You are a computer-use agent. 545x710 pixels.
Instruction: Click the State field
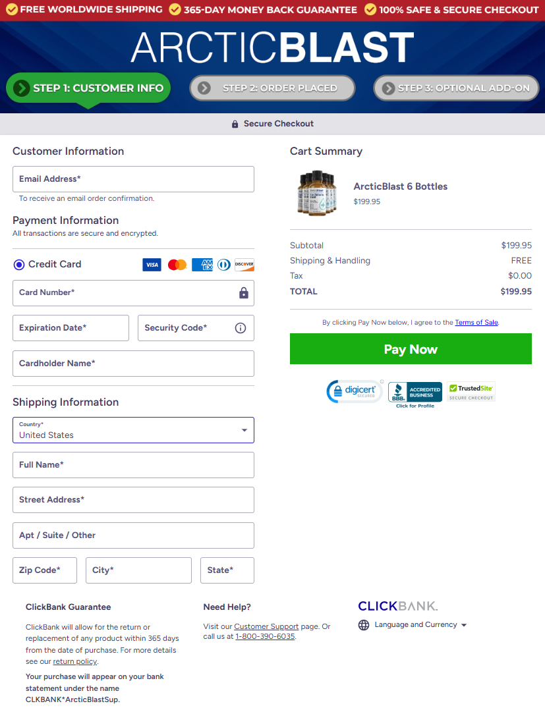point(227,570)
